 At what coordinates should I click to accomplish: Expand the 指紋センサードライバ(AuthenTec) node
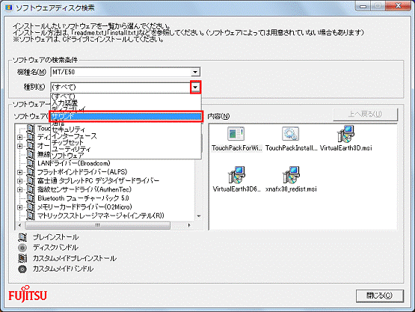pyautogui.click(x=20, y=190)
